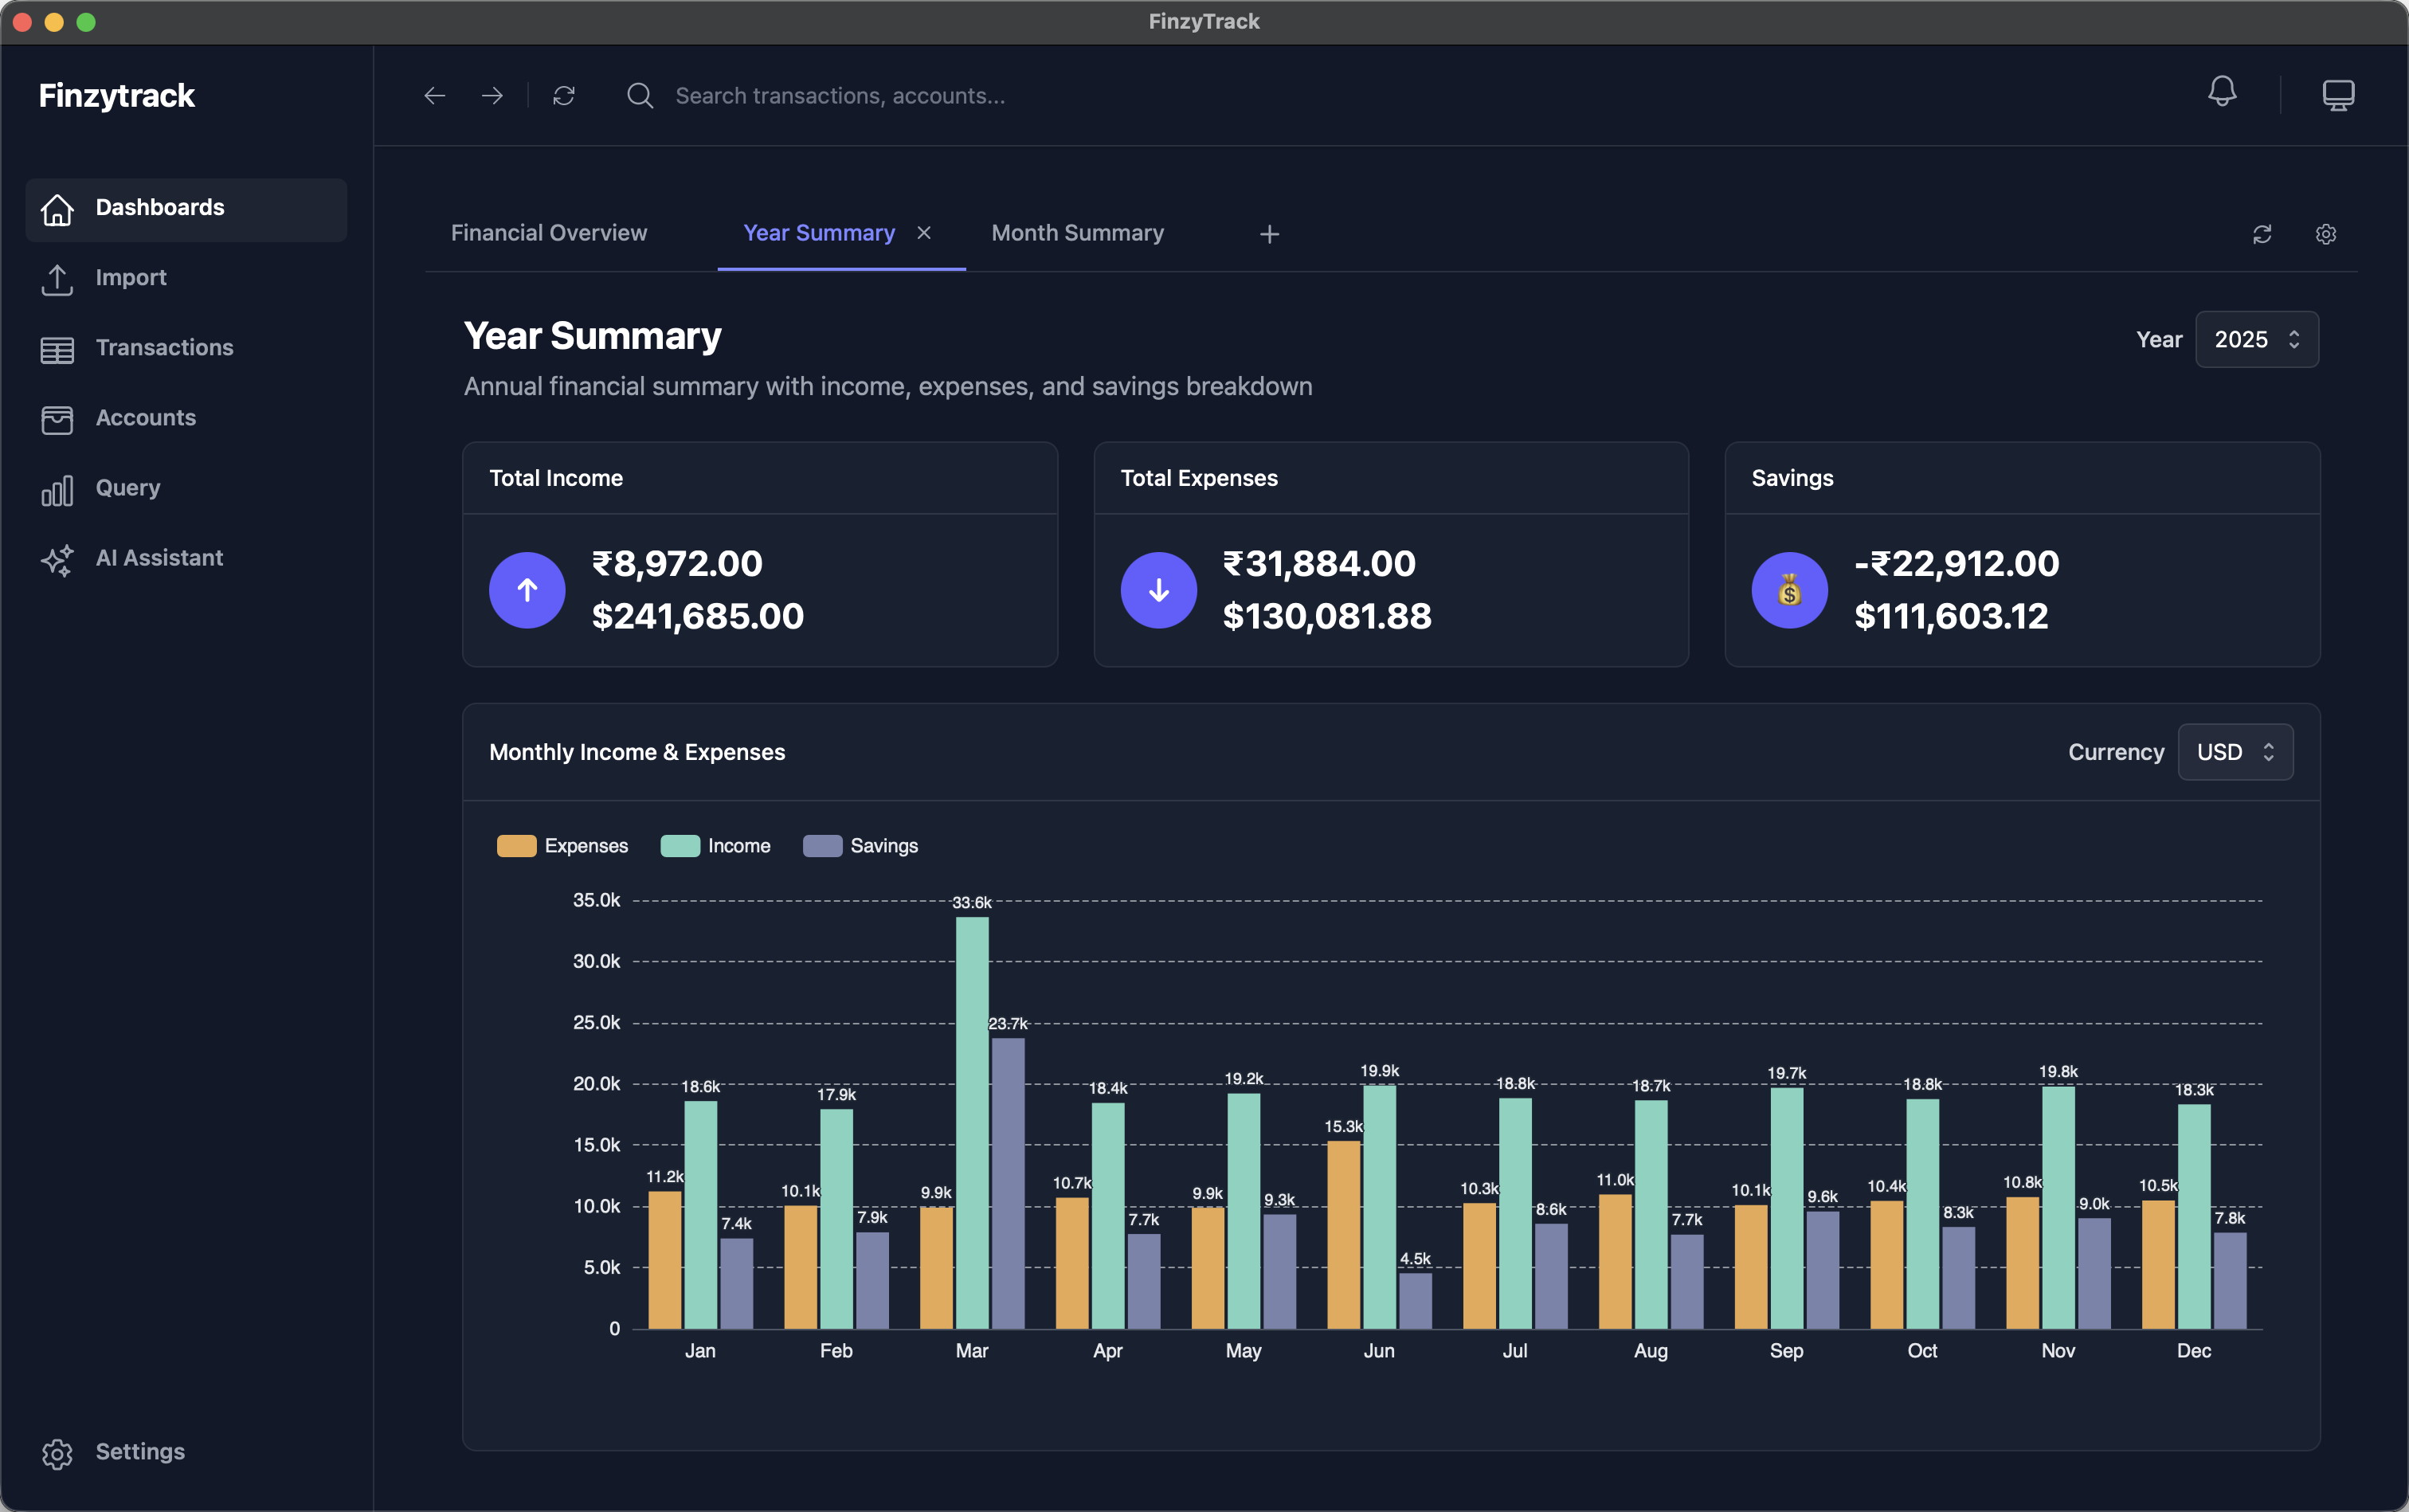Click March income bar labeled 33.6k

pos(972,1123)
